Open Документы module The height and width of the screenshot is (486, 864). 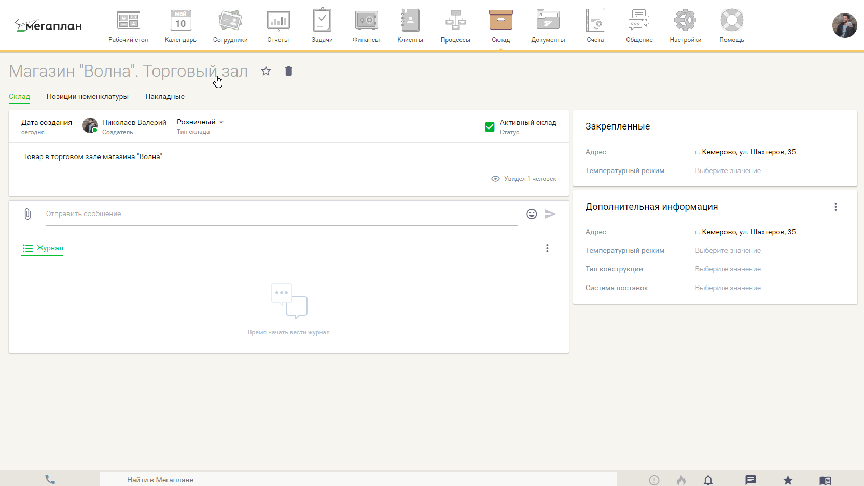[x=548, y=26]
